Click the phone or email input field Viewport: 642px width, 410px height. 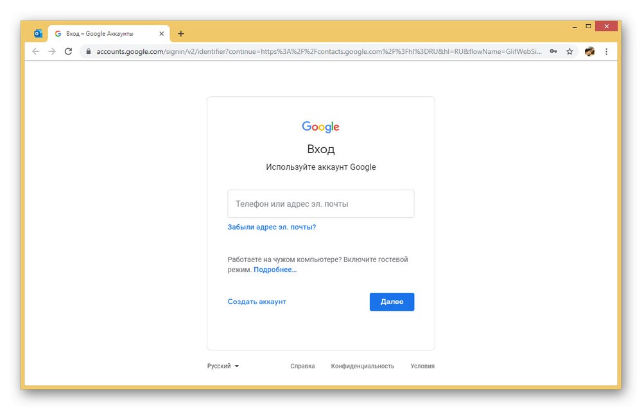(x=320, y=203)
